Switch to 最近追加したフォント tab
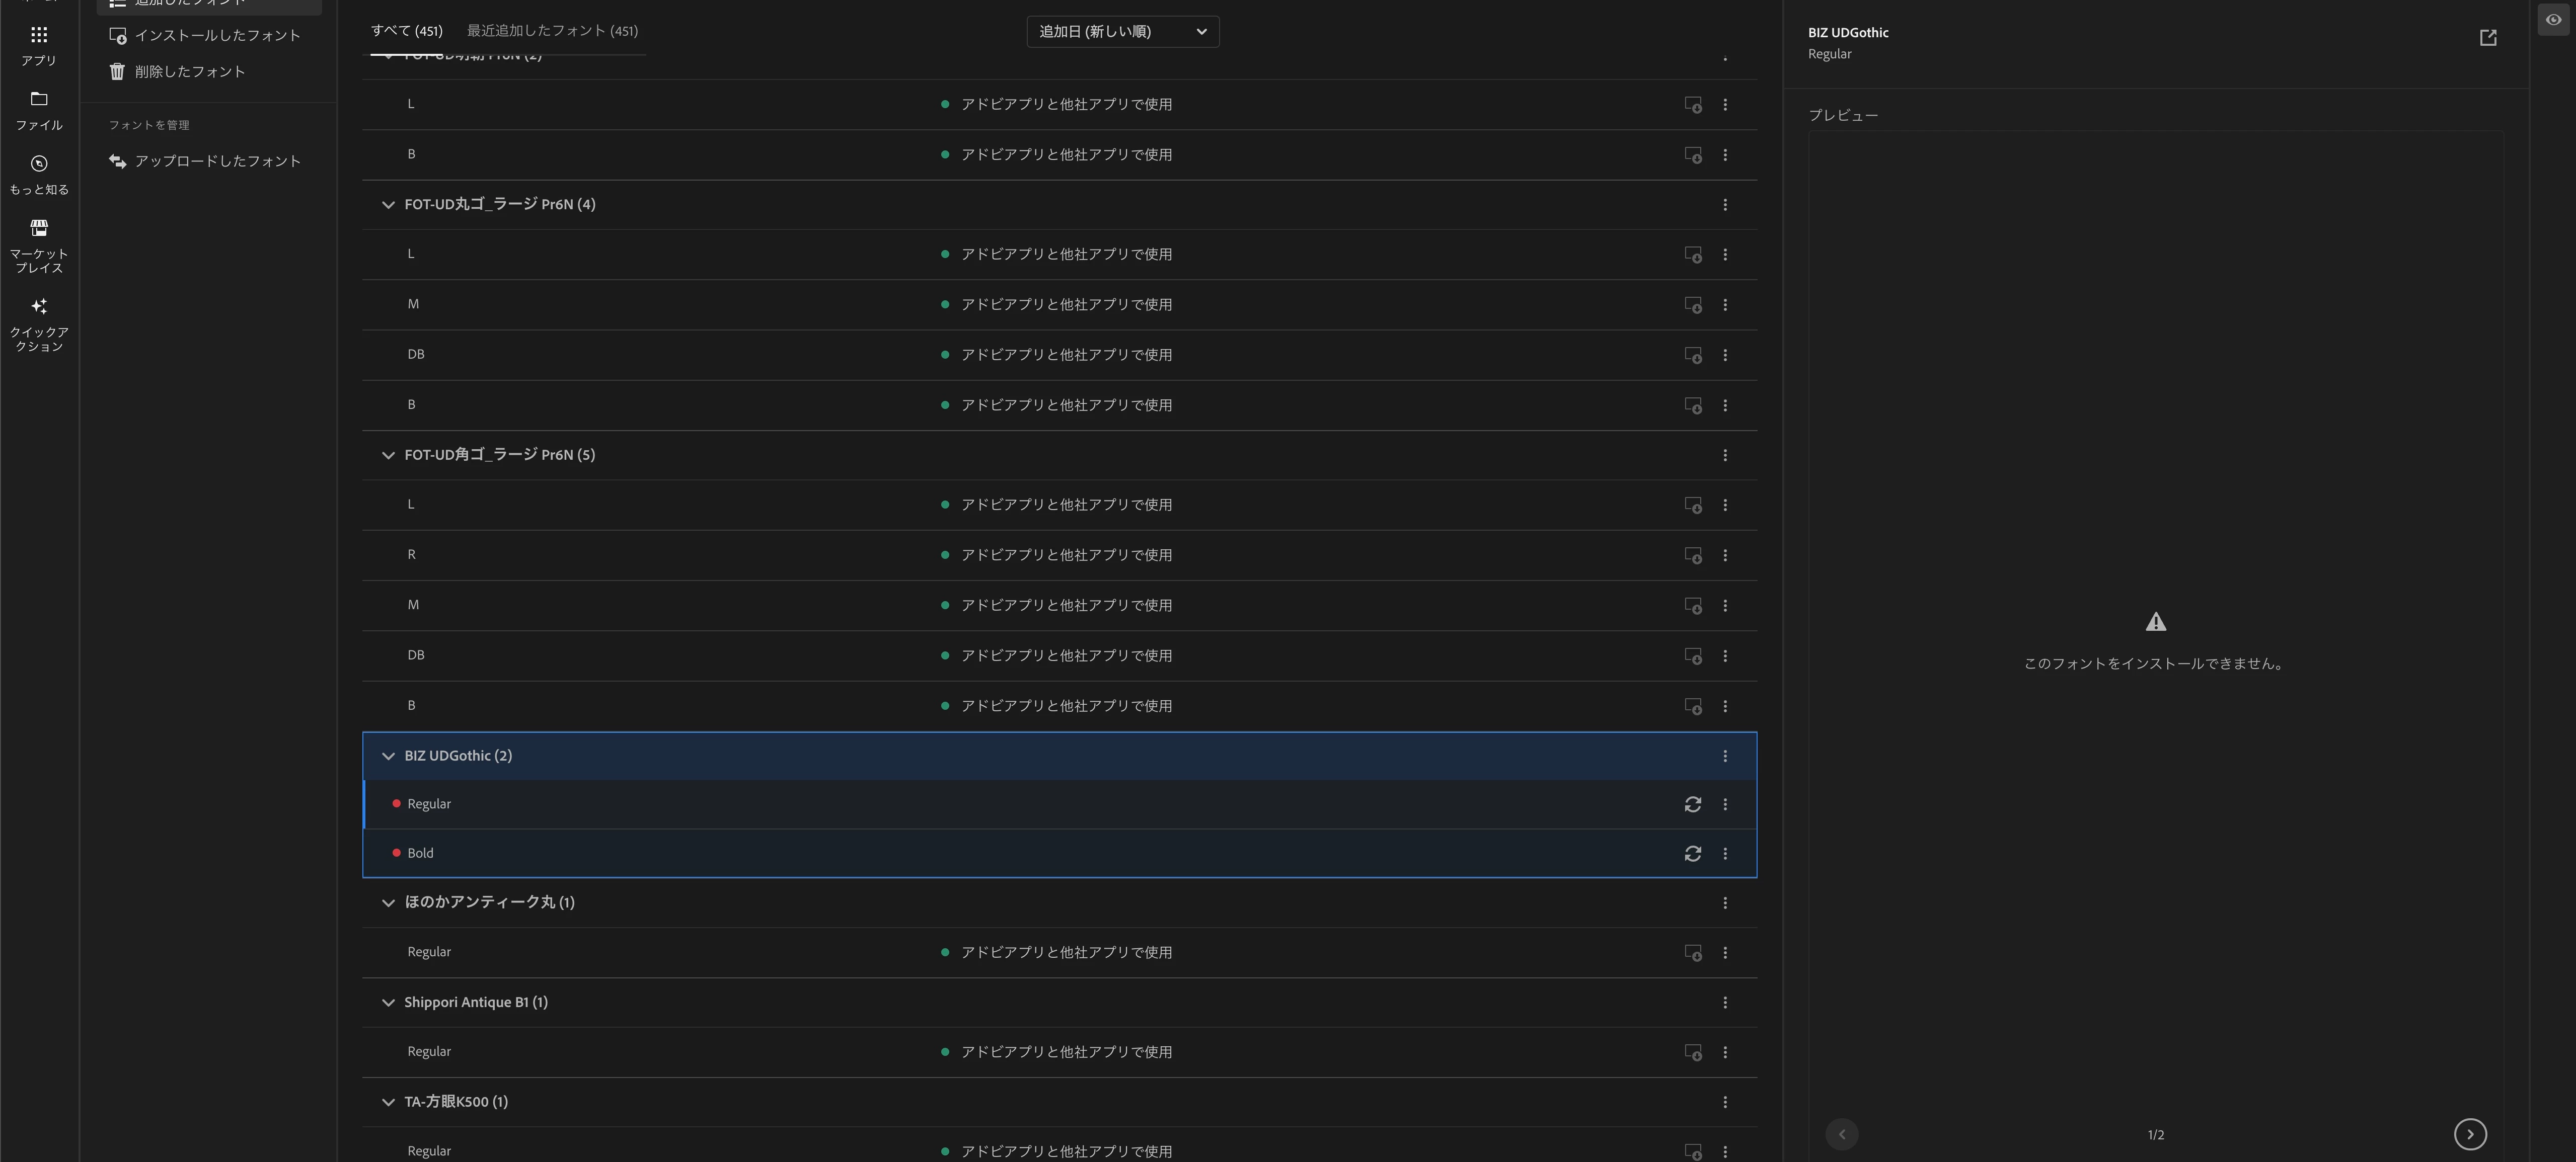This screenshot has width=2576, height=1162. [552, 31]
